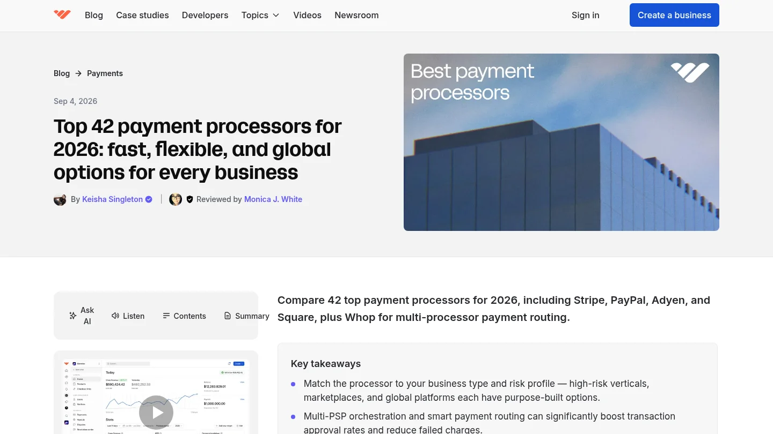Click the arrow between Blog and Payments
The height and width of the screenshot is (434, 773).
coord(78,73)
